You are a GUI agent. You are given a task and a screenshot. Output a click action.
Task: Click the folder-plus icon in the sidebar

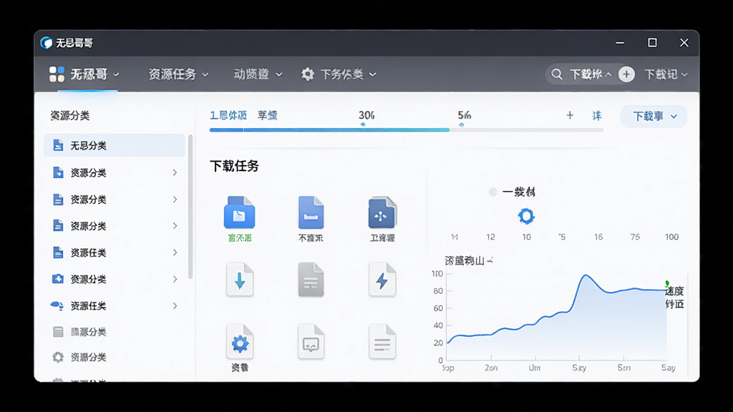[x=57, y=279]
